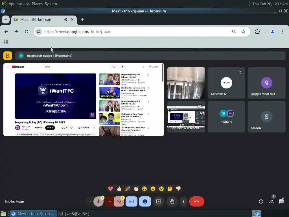This screenshot has height=217, width=289.
Task: Mute tab via speaker icon
Action: pos(65,19)
